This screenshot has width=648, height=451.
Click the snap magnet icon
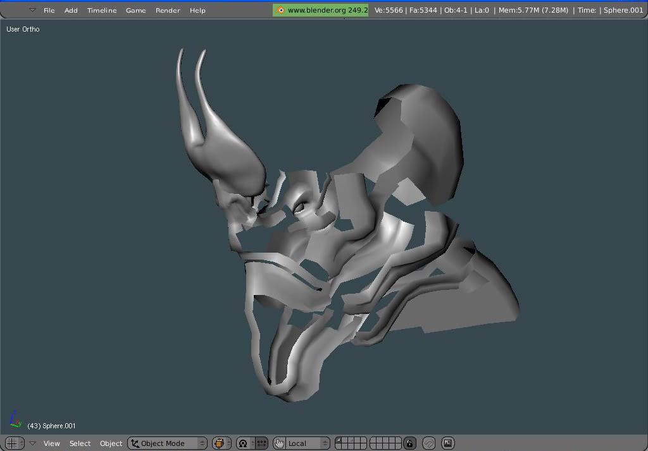tap(428, 443)
